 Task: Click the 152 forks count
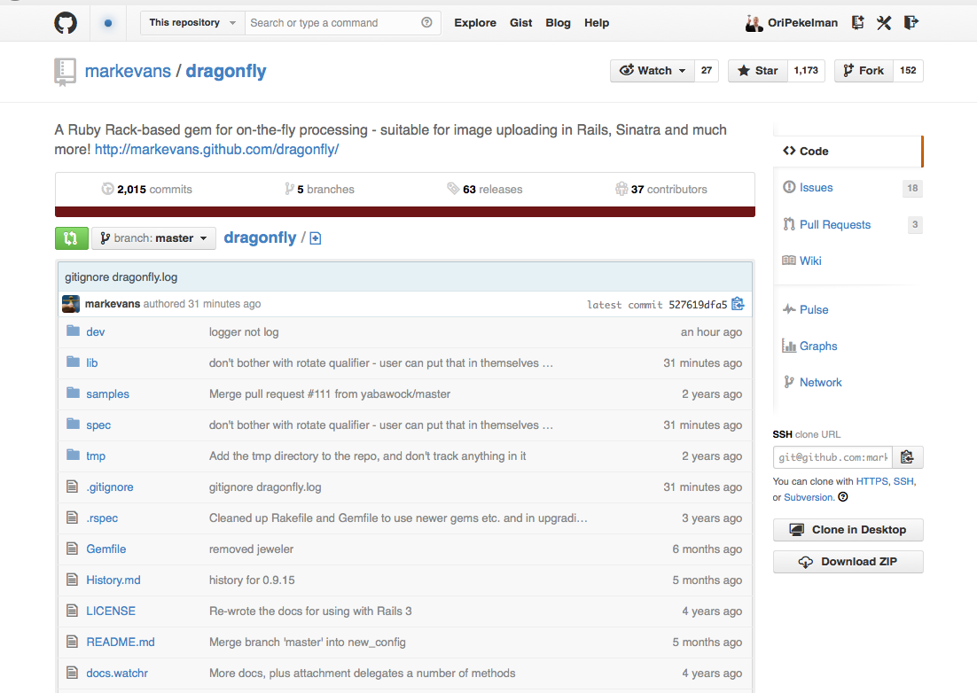tap(909, 71)
